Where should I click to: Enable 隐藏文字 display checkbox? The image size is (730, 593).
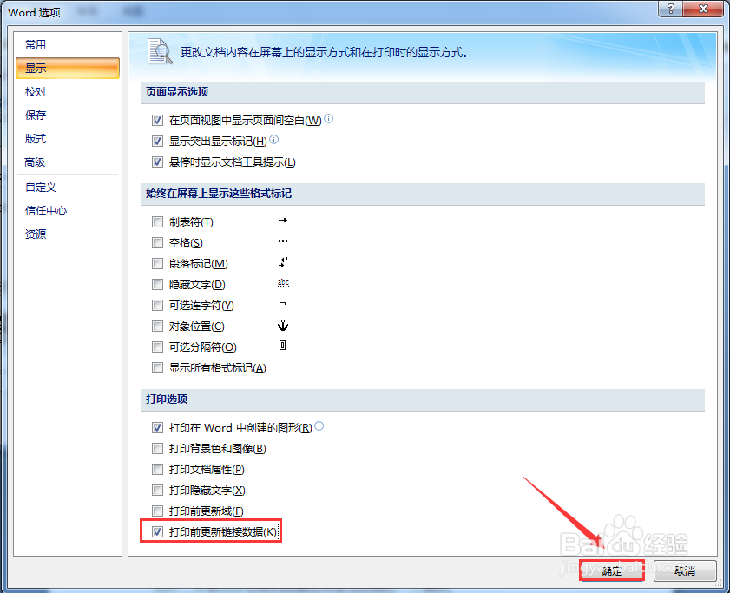click(x=157, y=284)
